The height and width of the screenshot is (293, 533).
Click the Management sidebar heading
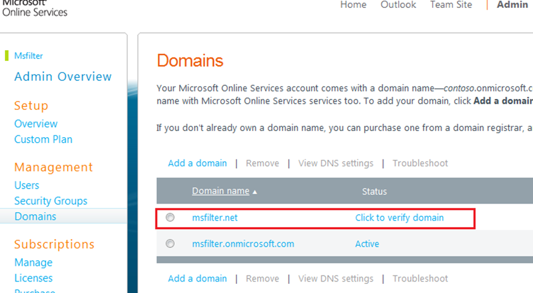(x=53, y=167)
